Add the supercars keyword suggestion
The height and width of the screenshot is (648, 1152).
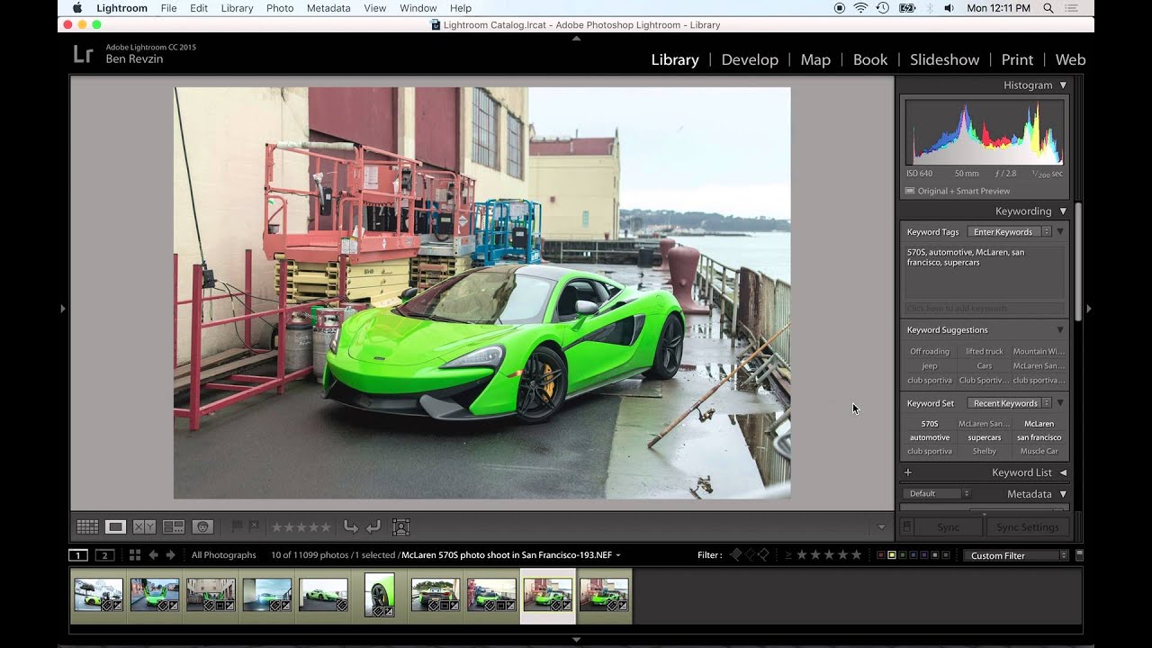pos(984,437)
